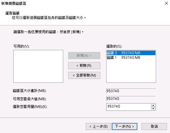This screenshot has height=133, width=170.
Task: Click < 全部移除(M) to remove all disks
Action: 84,75
